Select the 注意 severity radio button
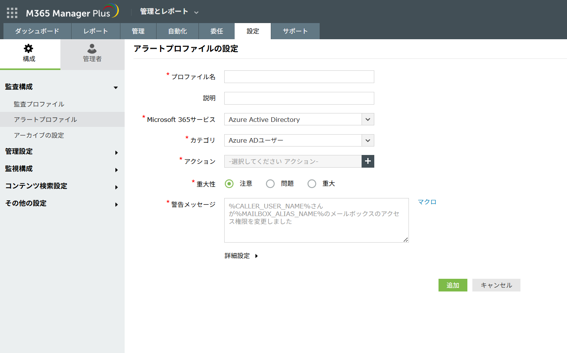The image size is (567, 353). [229, 184]
